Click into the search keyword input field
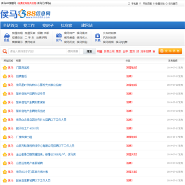This screenshot has width=185, height=185. [38, 51]
